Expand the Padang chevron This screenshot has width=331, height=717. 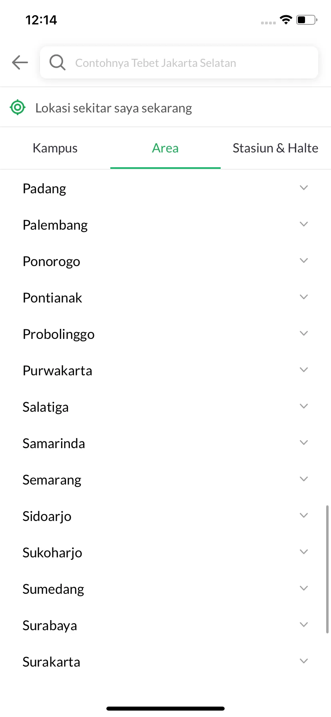click(x=304, y=188)
